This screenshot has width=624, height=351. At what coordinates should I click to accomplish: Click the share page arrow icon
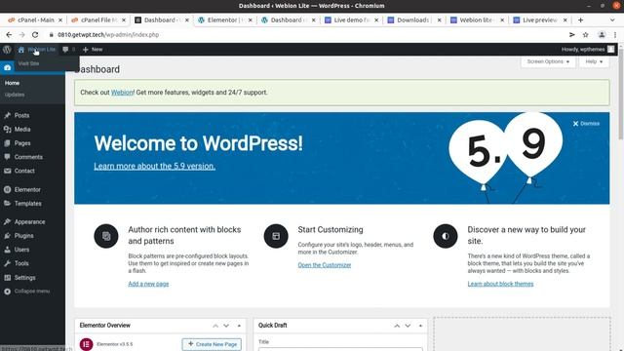572,35
